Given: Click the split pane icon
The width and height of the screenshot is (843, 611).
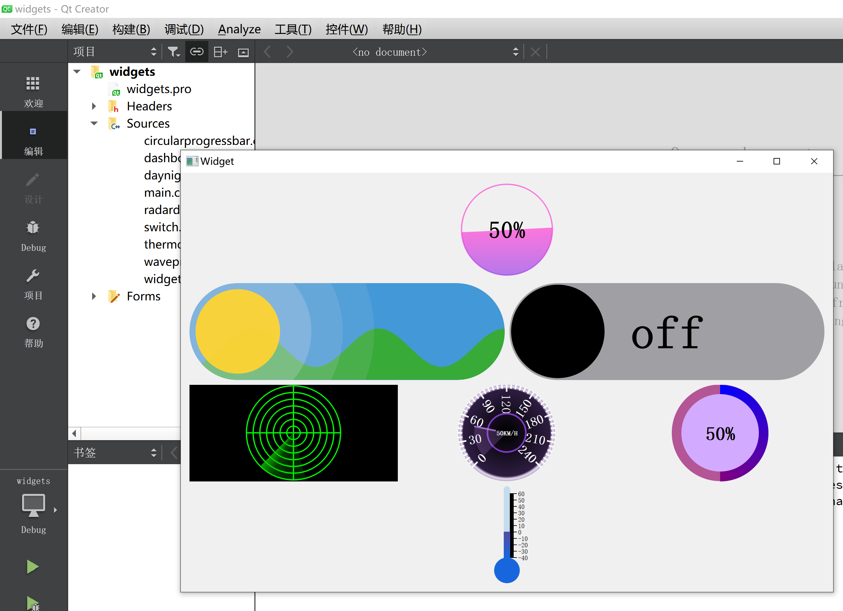Looking at the screenshot, I should [221, 52].
